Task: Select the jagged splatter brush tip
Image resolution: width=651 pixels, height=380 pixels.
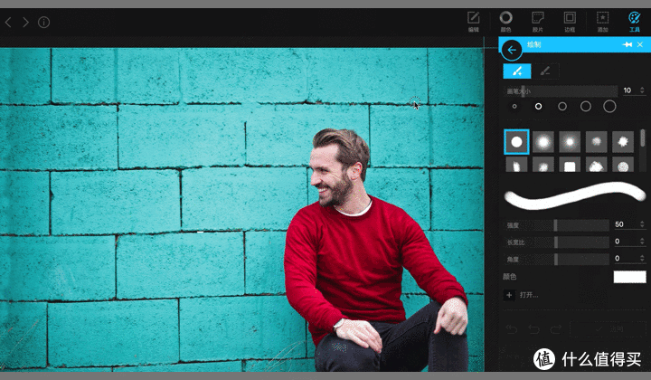Action: point(623,142)
